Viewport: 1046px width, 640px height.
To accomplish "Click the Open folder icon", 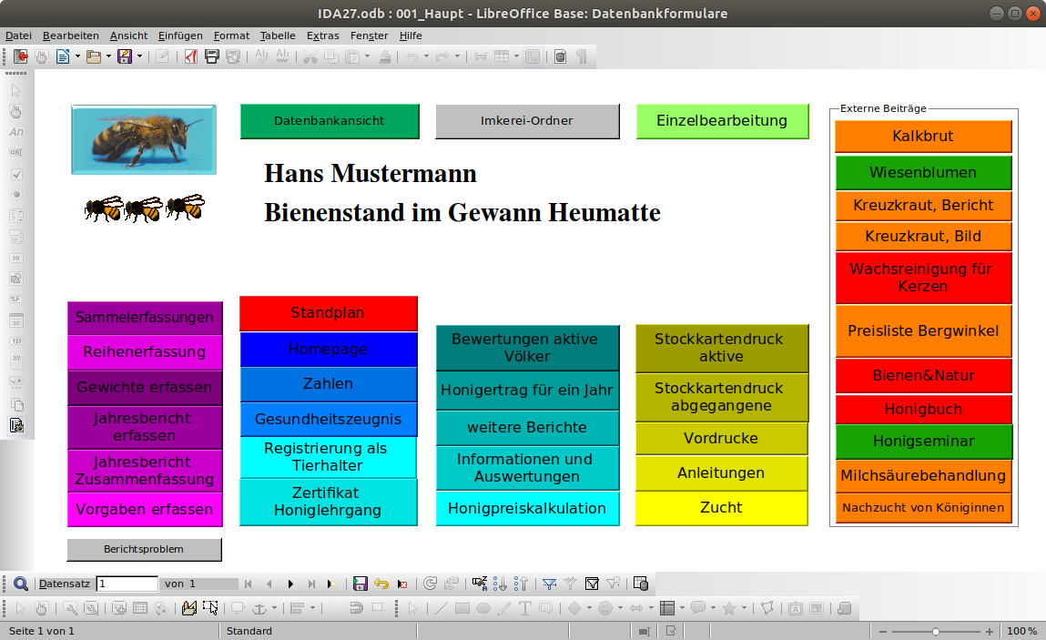I will [x=94, y=56].
